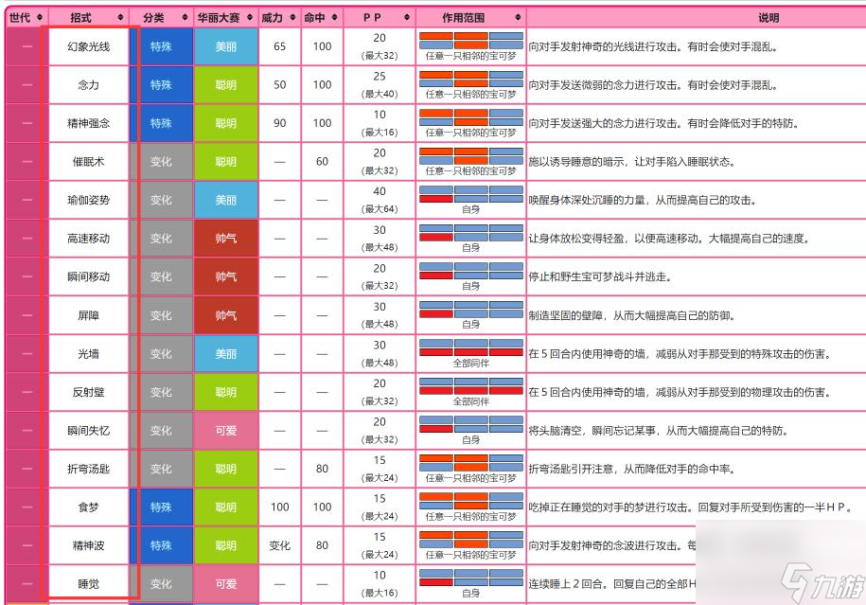Click 全部同伴 range diagram for 反射壁

coord(471,386)
